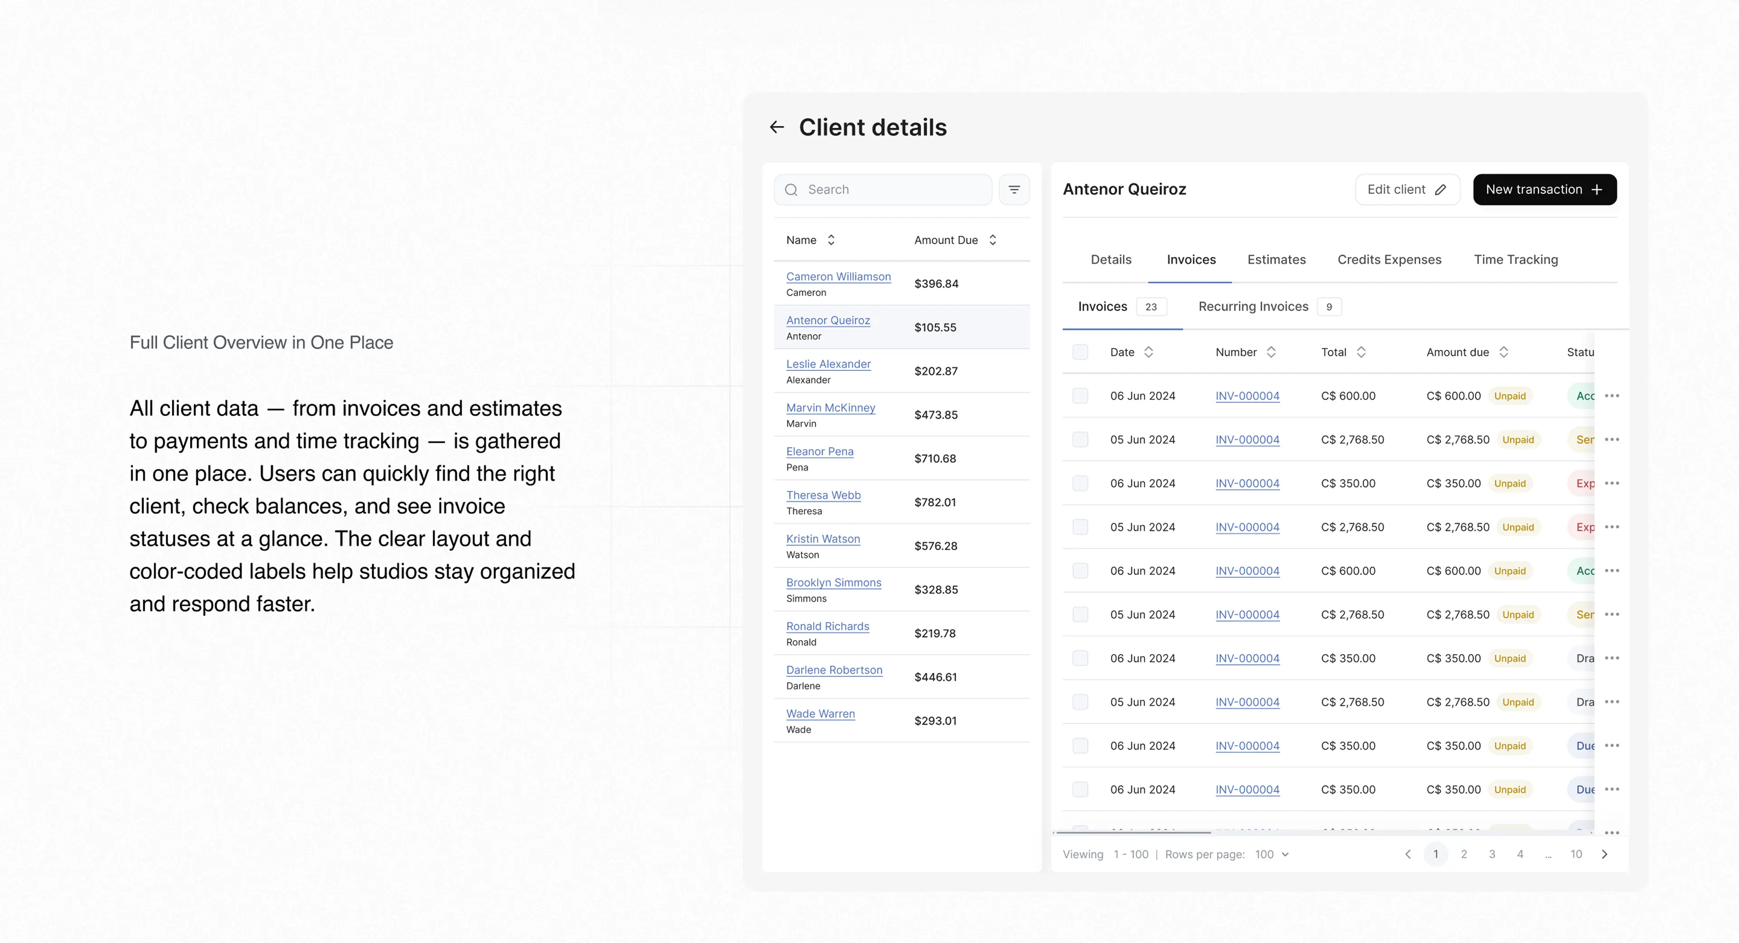Open the Recurring Invoices sub-tab

[1253, 307]
